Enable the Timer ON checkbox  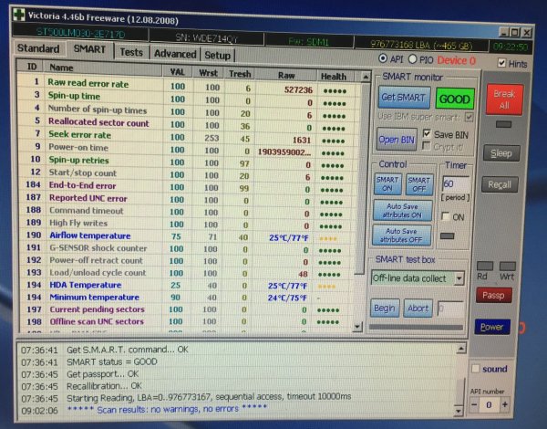pos(445,216)
